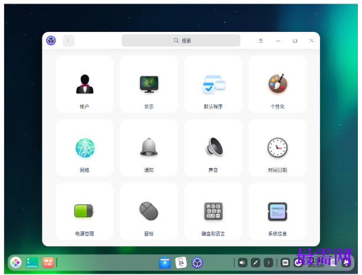The width and height of the screenshot is (362, 275).
Task: Open the 鼠标 mouse settings
Action: (149, 211)
